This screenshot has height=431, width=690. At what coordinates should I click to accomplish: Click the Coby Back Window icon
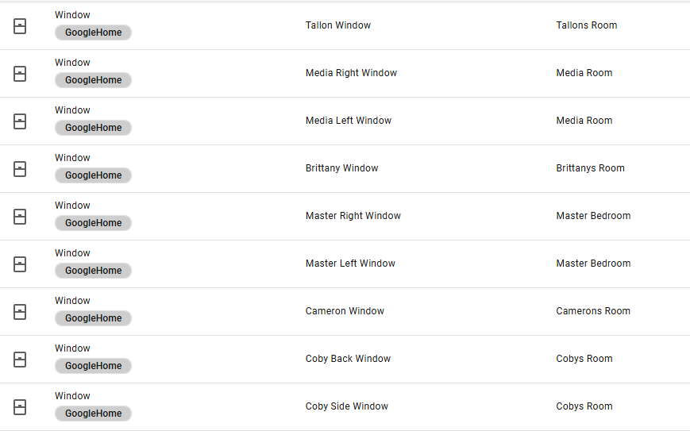[20, 360]
